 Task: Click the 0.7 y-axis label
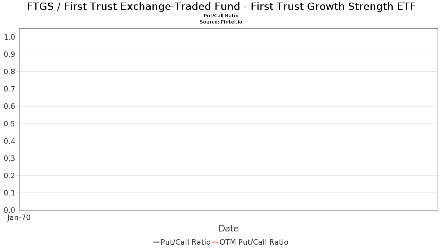9,89
